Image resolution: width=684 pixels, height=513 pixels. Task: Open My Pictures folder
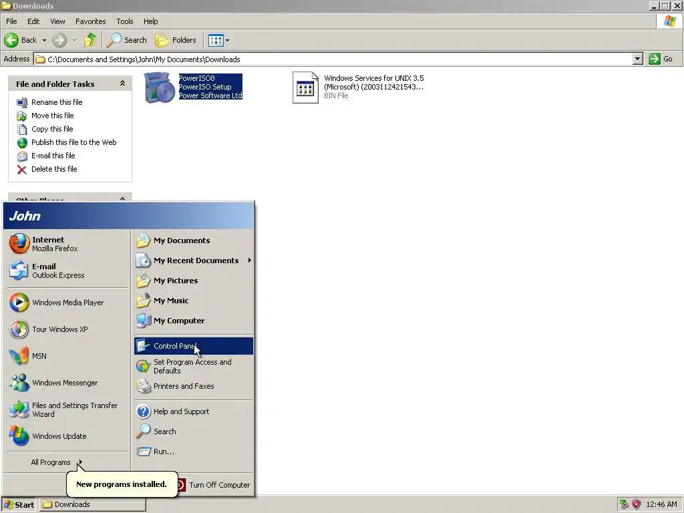pyautogui.click(x=193, y=281)
